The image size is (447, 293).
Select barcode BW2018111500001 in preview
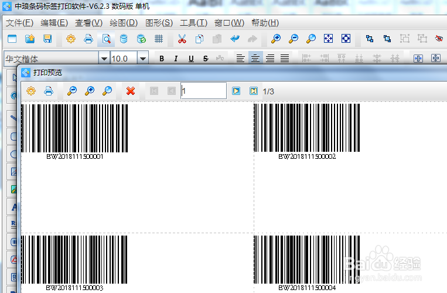(74, 131)
